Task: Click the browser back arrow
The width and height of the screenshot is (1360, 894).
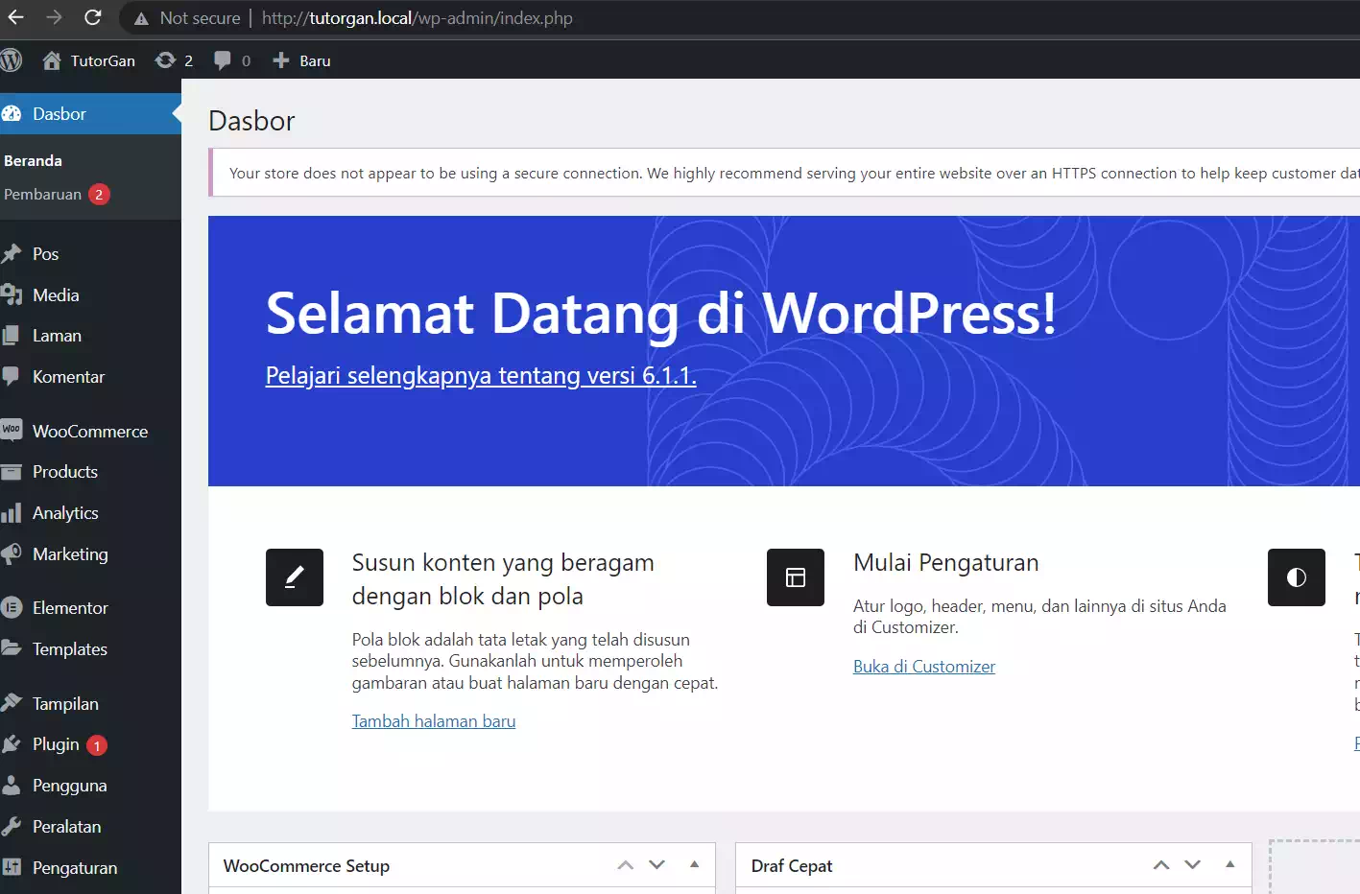Action: tap(15, 17)
